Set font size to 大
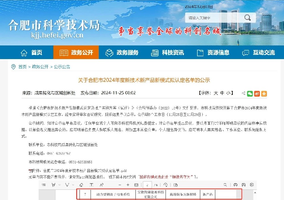The width and height of the screenshot is (284, 200). (216, 93)
